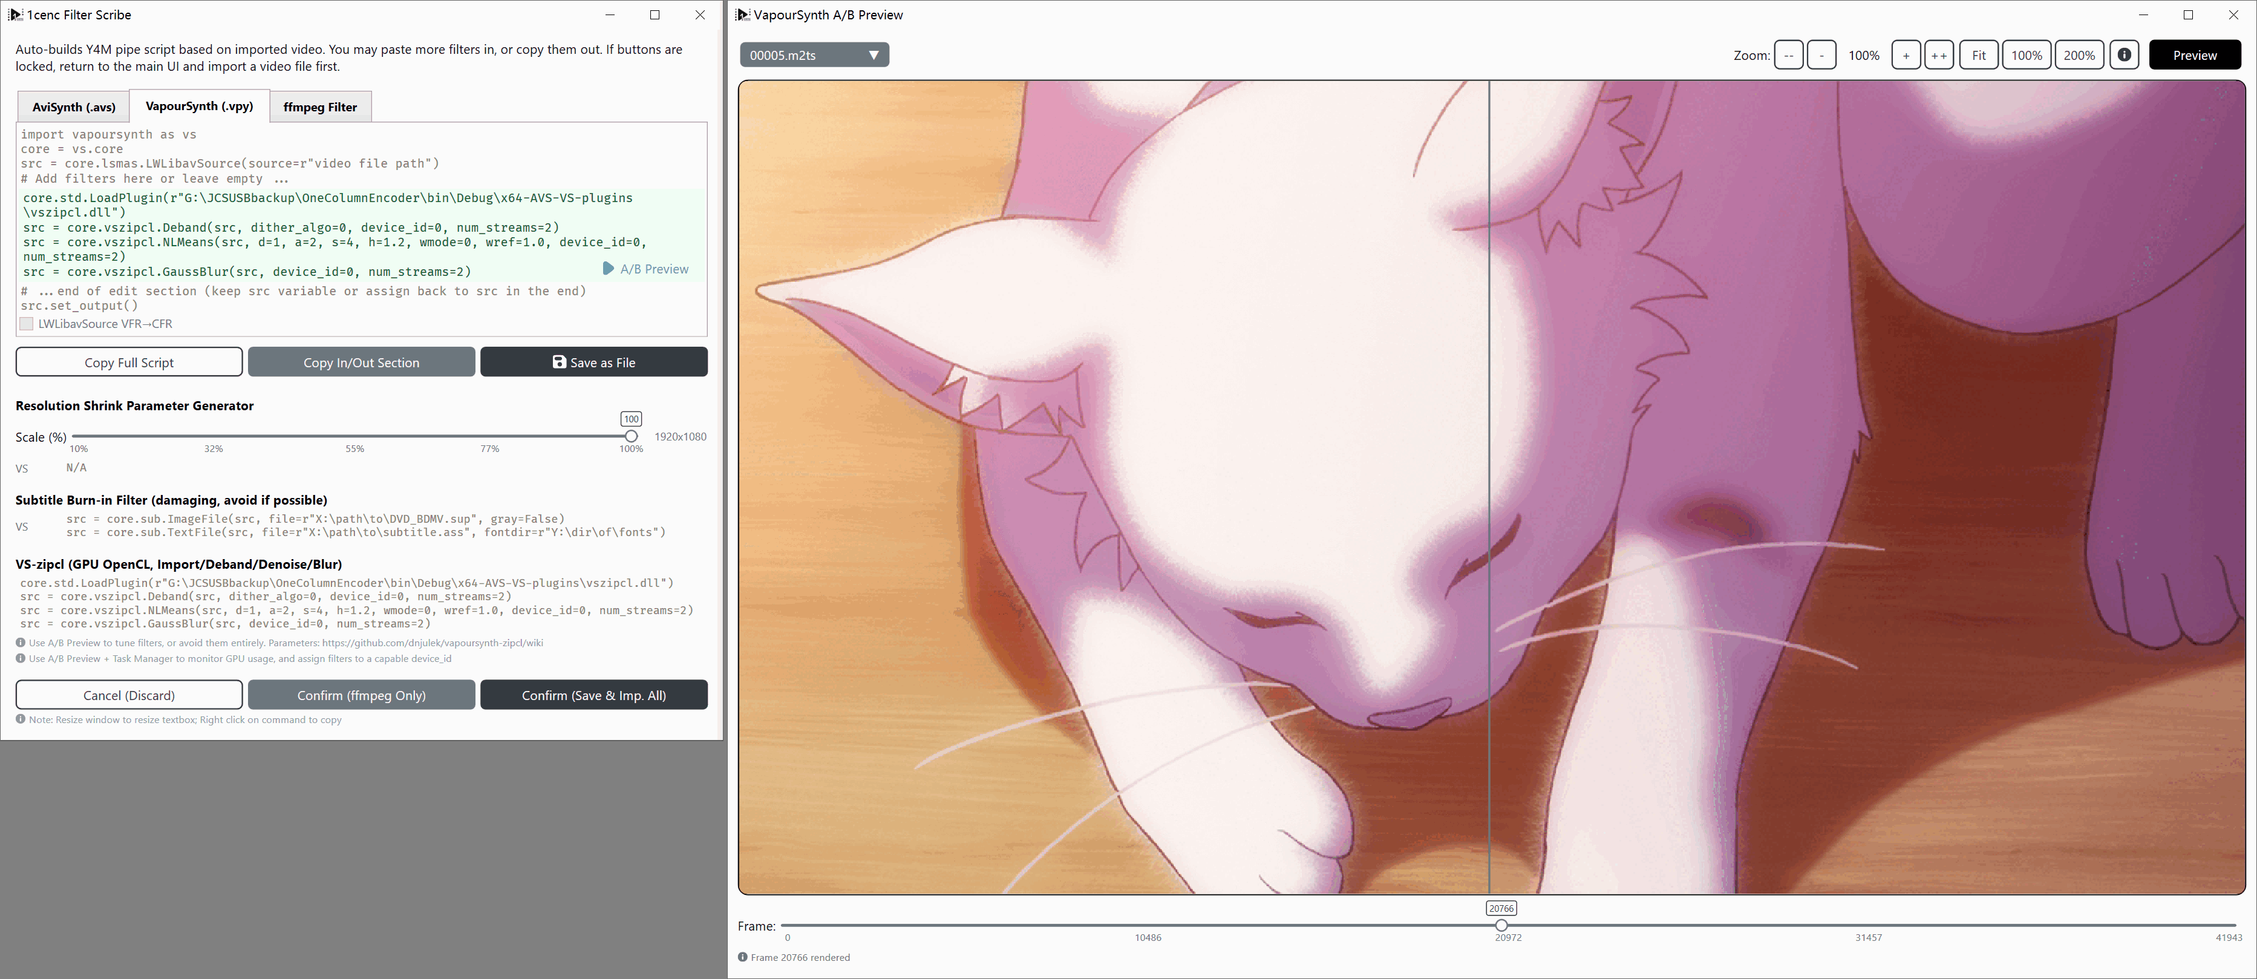Click the A/B split divider line in preview

(1489, 487)
